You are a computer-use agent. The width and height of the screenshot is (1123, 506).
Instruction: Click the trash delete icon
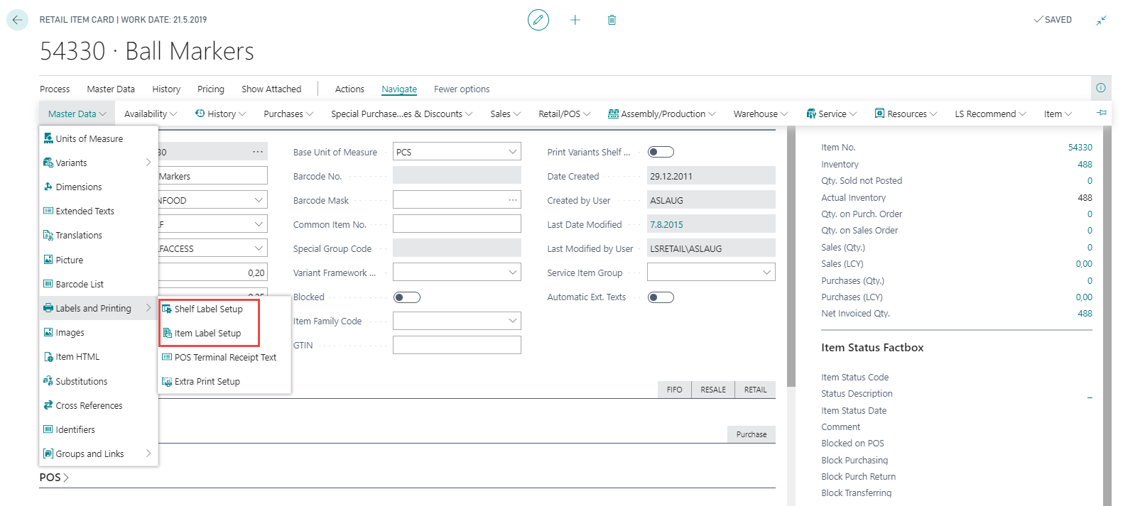click(x=612, y=20)
